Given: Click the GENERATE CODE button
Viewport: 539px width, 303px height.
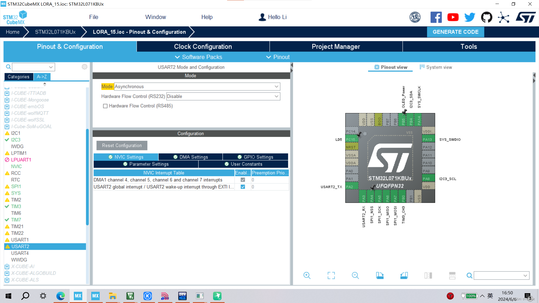Looking at the screenshot, I should click(x=456, y=32).
